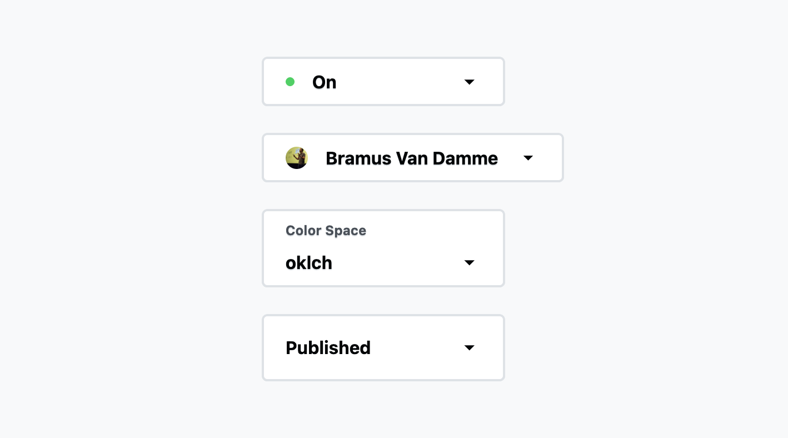Image resolution: width=788 pixels, height=438 pixels.
Task: Click the On text in the status selector
Action: pyautogui.click(x=325, y=82)
